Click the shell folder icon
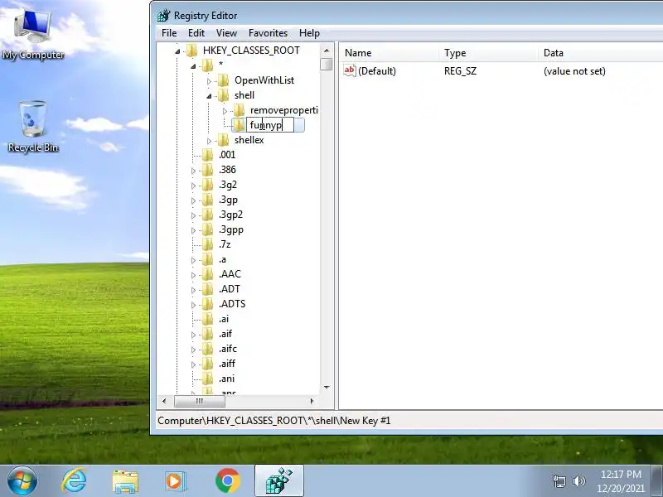The height and width of the screenshot is (497, 663). 223,95
